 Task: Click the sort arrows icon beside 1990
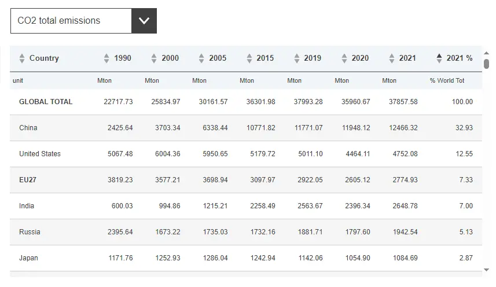[x=106, y=58]
